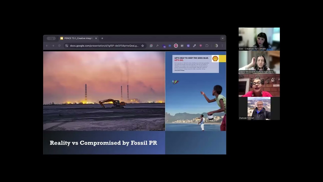Click the Shell logo on the ad
The width and height of the screenshot is (323, 182).
tap(215, 59)
